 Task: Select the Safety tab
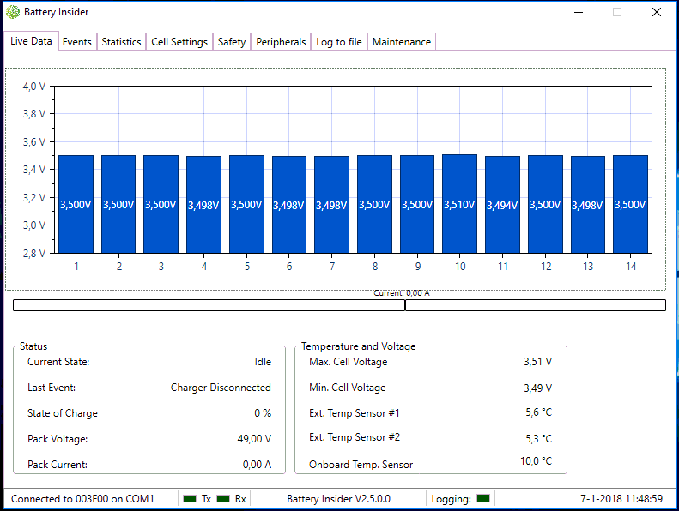point(232,42)
